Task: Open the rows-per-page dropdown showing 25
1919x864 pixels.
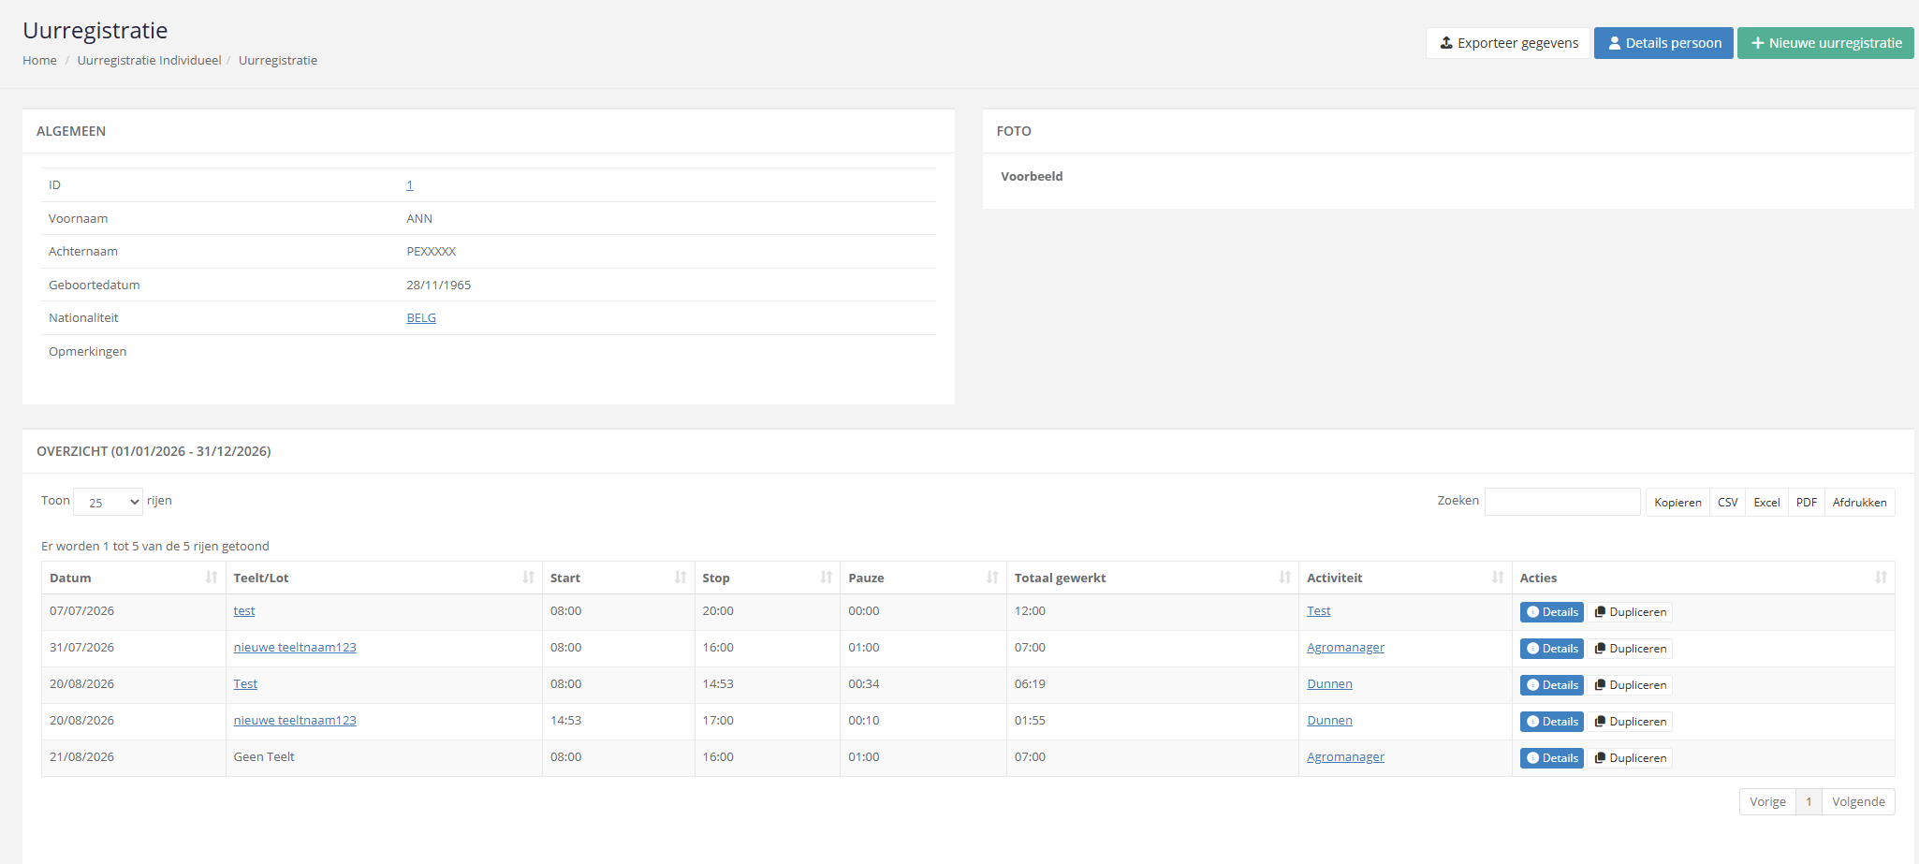Action: (x=109, y=502)
